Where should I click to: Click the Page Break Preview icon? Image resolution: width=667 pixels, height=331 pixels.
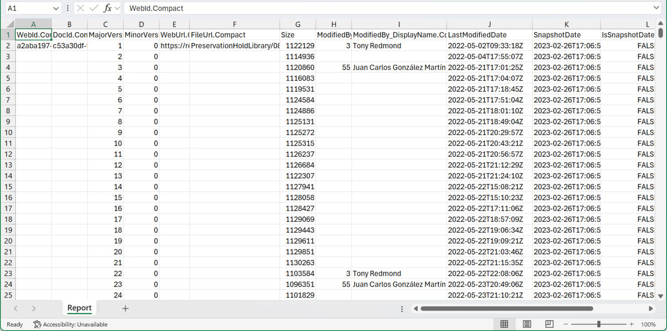point(549,324)
